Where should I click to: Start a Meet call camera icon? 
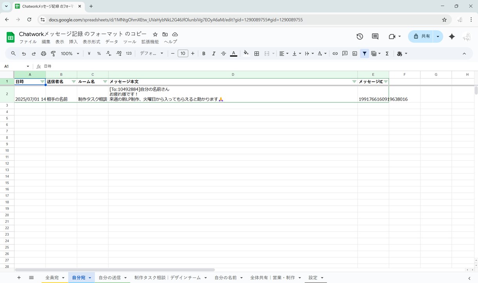(392, 36)
